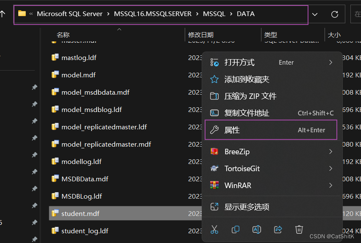Click the BreeZip app icon

214,151
